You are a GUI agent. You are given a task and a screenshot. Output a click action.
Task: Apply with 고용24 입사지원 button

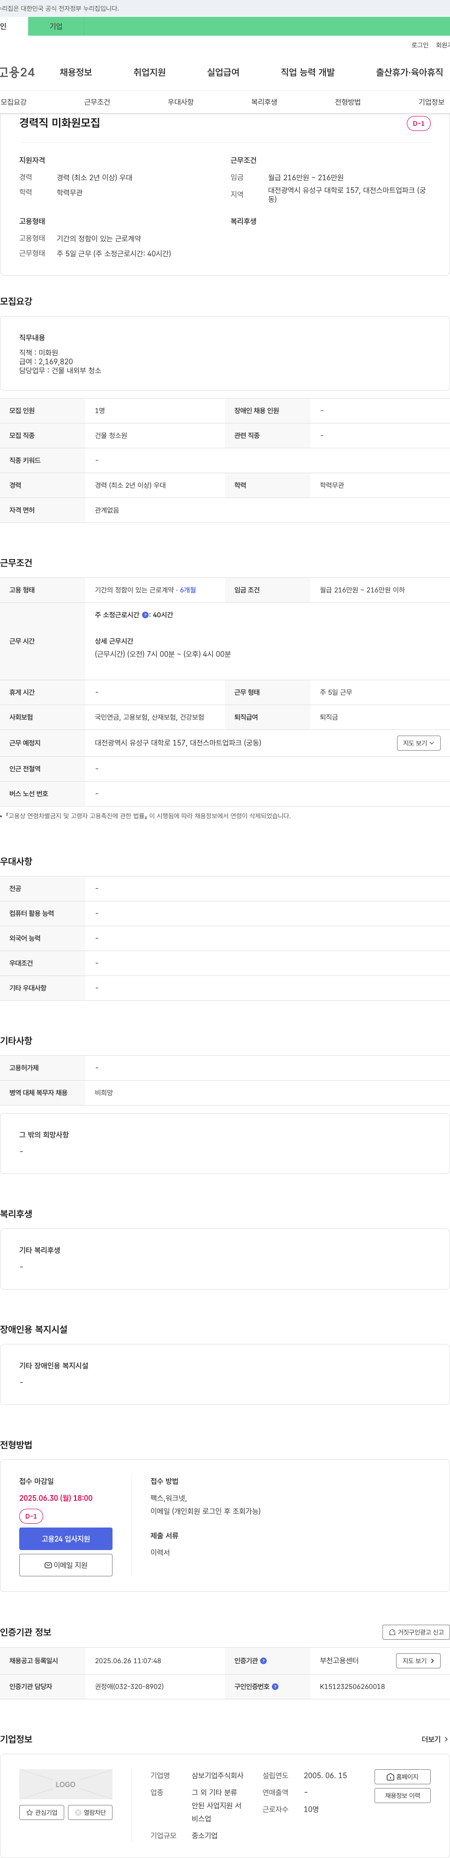(66, 1538)
